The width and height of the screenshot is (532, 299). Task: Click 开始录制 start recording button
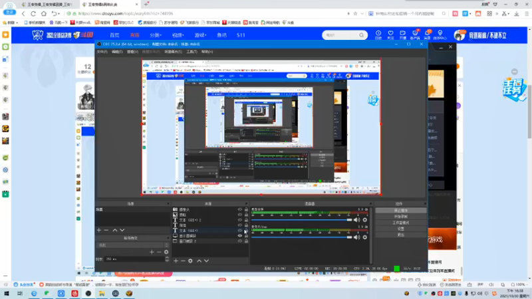pos(401,217)
